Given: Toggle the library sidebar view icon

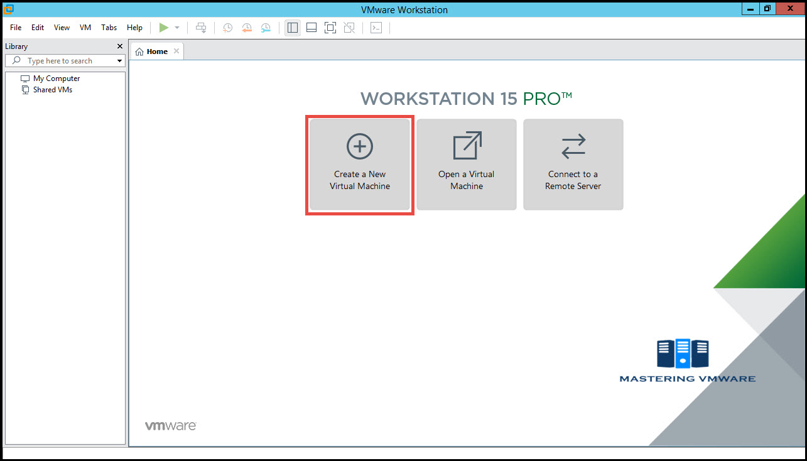Looking at the screenshot, I should 293,28.
